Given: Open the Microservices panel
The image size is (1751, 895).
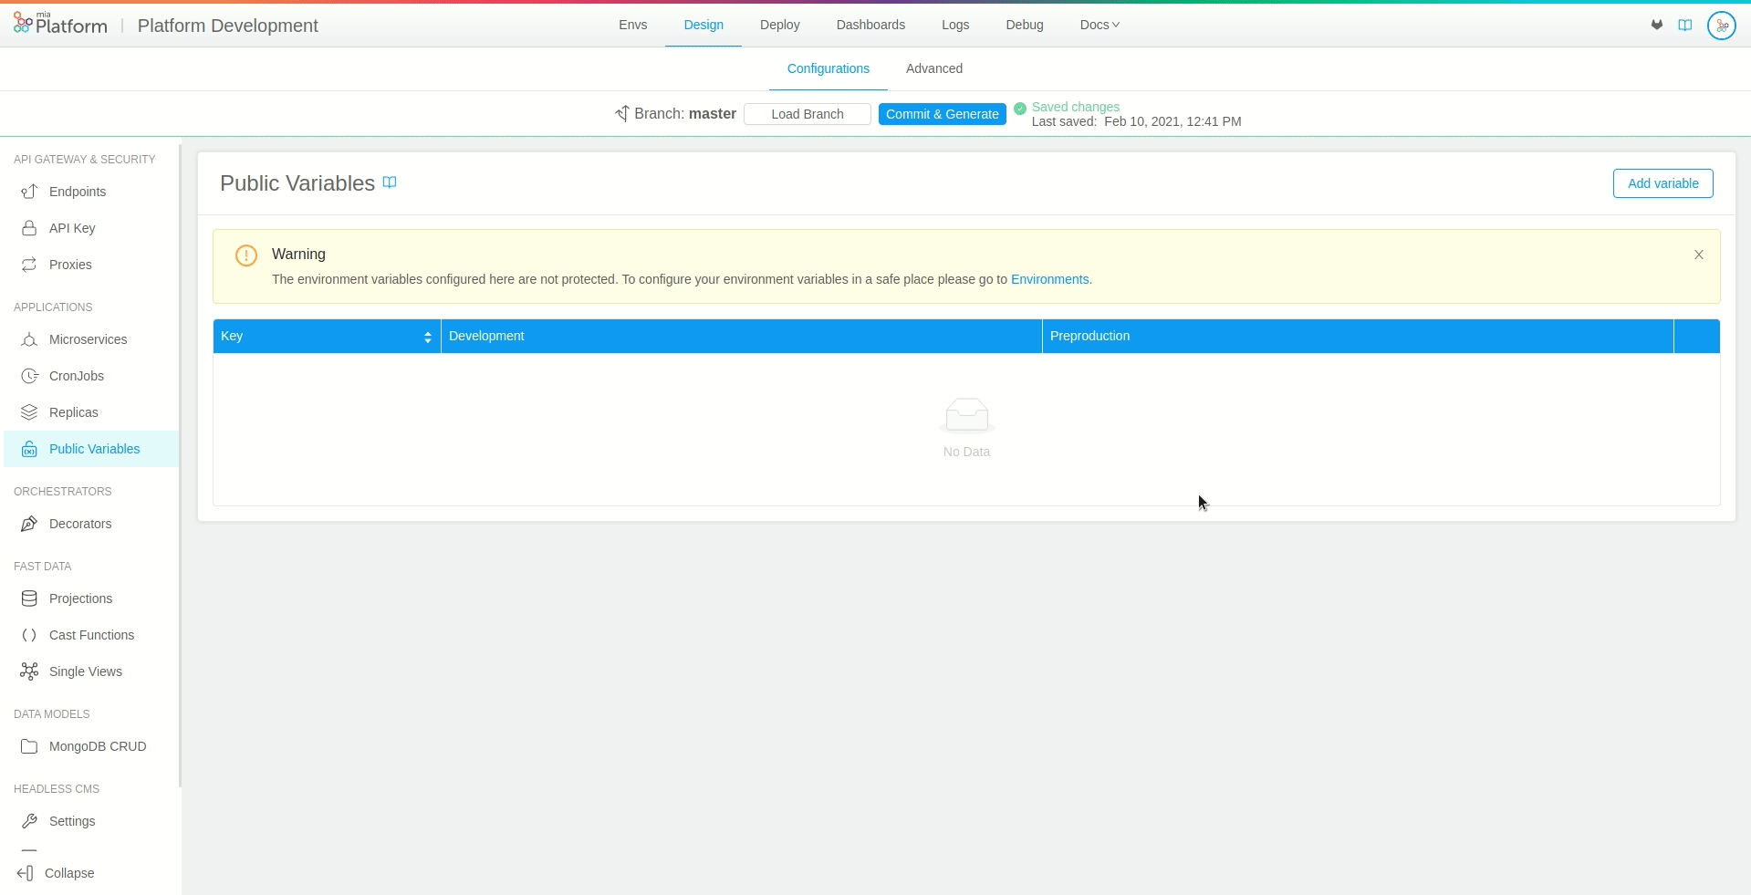Looking at the screenshot, I should point(88,339).
